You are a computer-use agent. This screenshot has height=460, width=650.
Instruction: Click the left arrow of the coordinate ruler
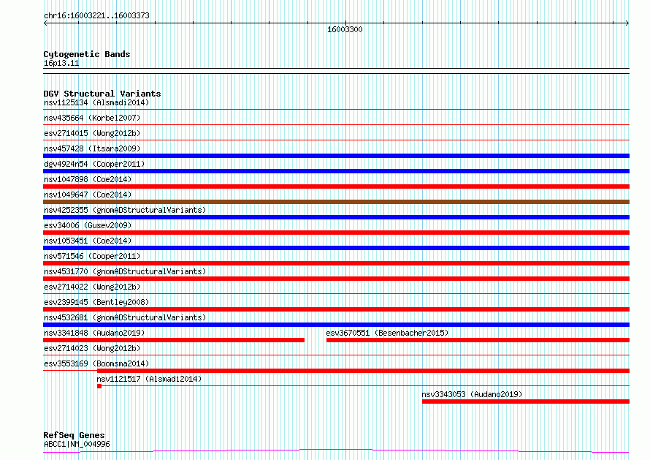click(x=45, y=23)
